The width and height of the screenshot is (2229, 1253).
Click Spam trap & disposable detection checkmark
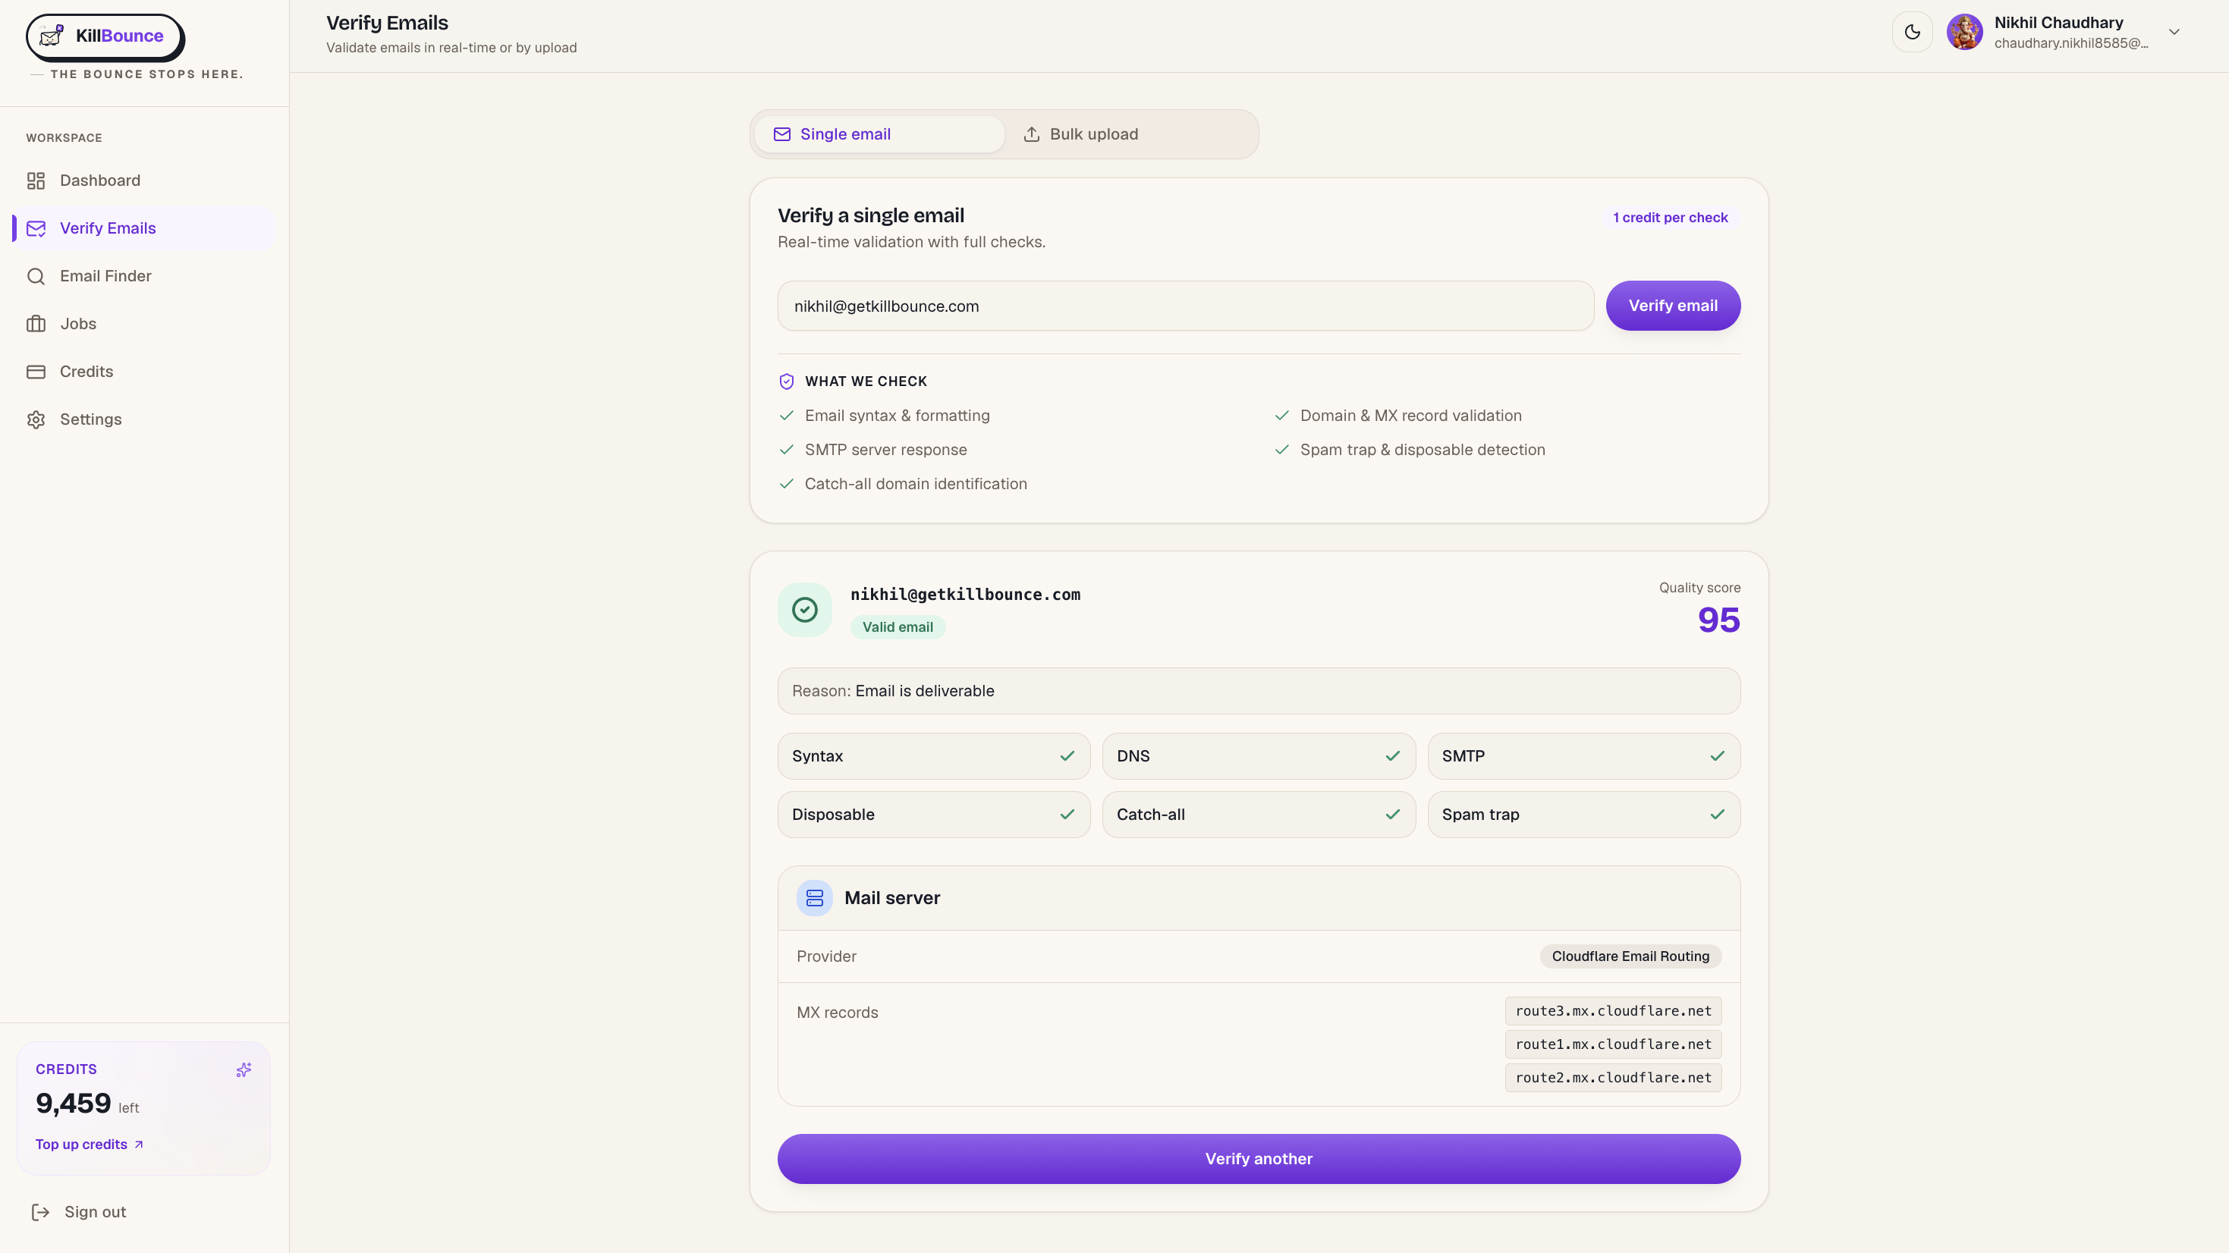click(1281, 450)
